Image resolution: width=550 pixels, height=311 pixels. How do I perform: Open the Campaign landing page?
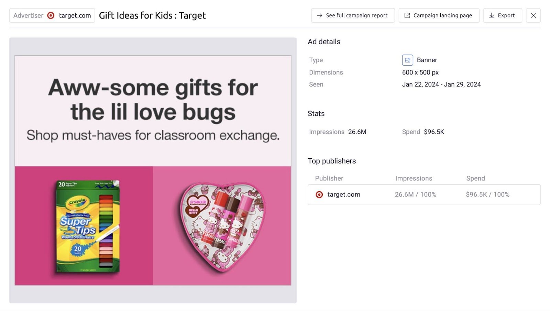[x=439, y=15]
